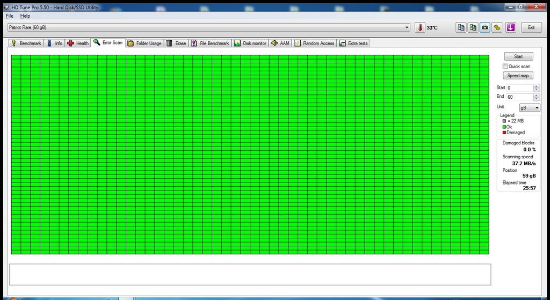Open the Help menu

pyautogui.click(x=25, y=16)
